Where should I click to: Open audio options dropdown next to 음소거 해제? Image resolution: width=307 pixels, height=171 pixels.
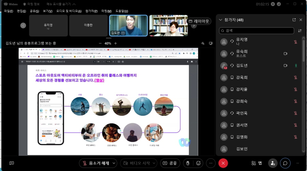click(114, 163)
